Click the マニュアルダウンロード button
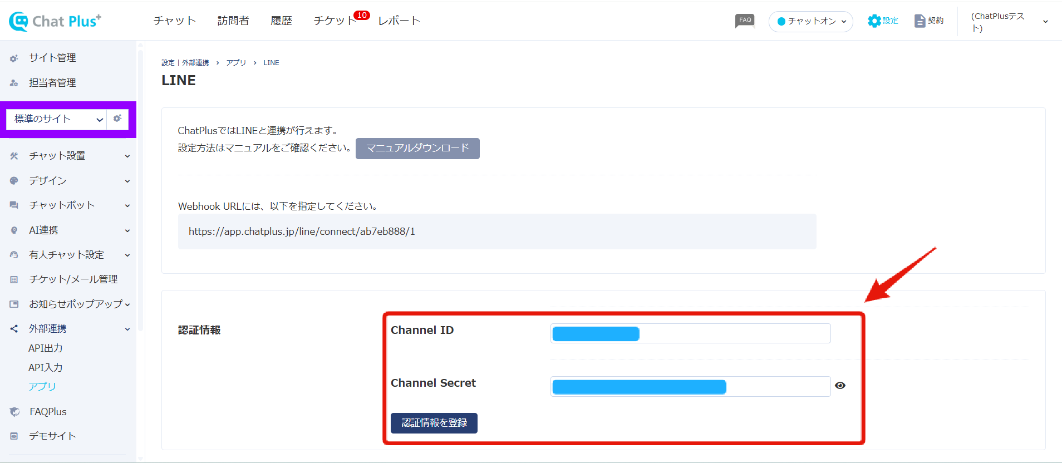 point(417,149)
